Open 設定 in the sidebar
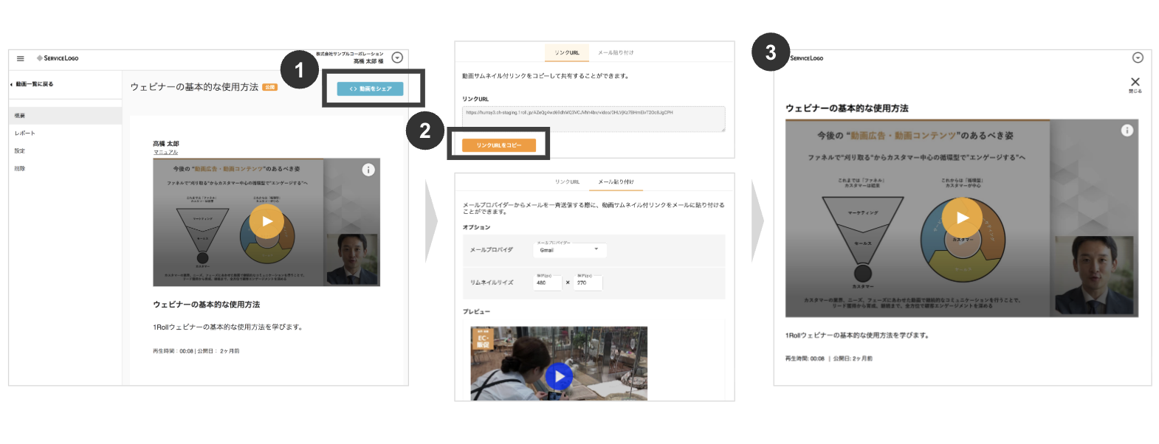The width and height of the screenshot is (1159, 444). click(20, 151)
